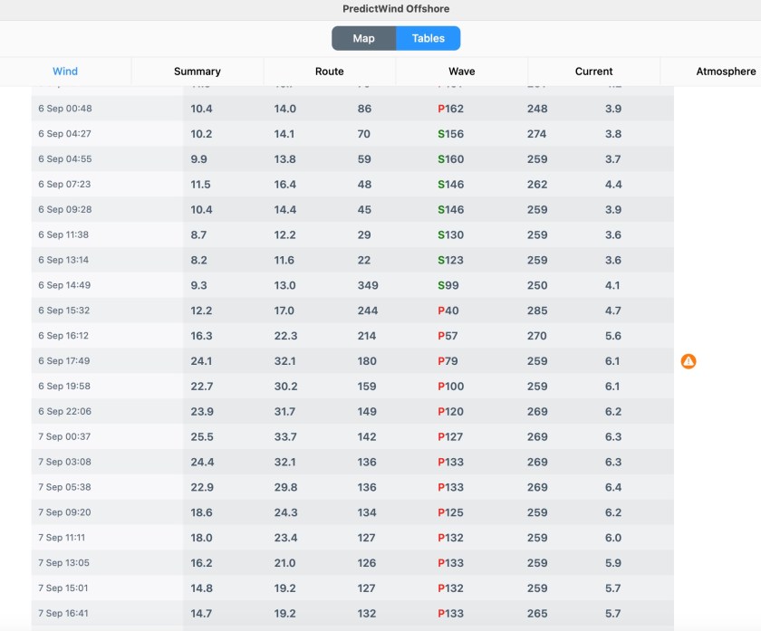The height and width of the screenshot is (631, 761).
Task: Go to the Current tab
Action: tap(593, 72)
